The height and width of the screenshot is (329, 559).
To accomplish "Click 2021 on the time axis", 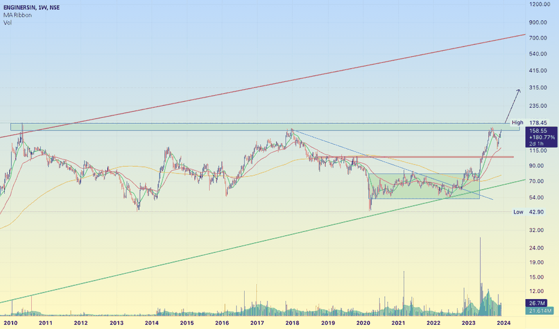I will (x=398, y=323).
